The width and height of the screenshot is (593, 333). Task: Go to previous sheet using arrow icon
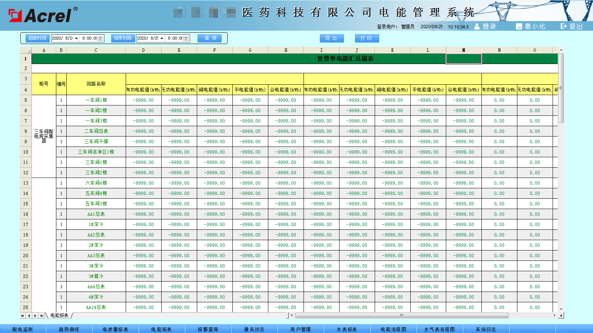29,316
